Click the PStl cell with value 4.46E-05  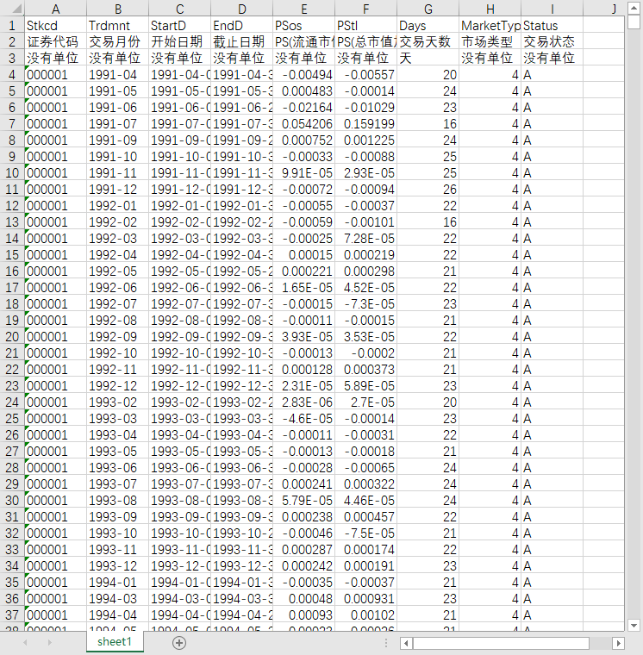point(366,501)
